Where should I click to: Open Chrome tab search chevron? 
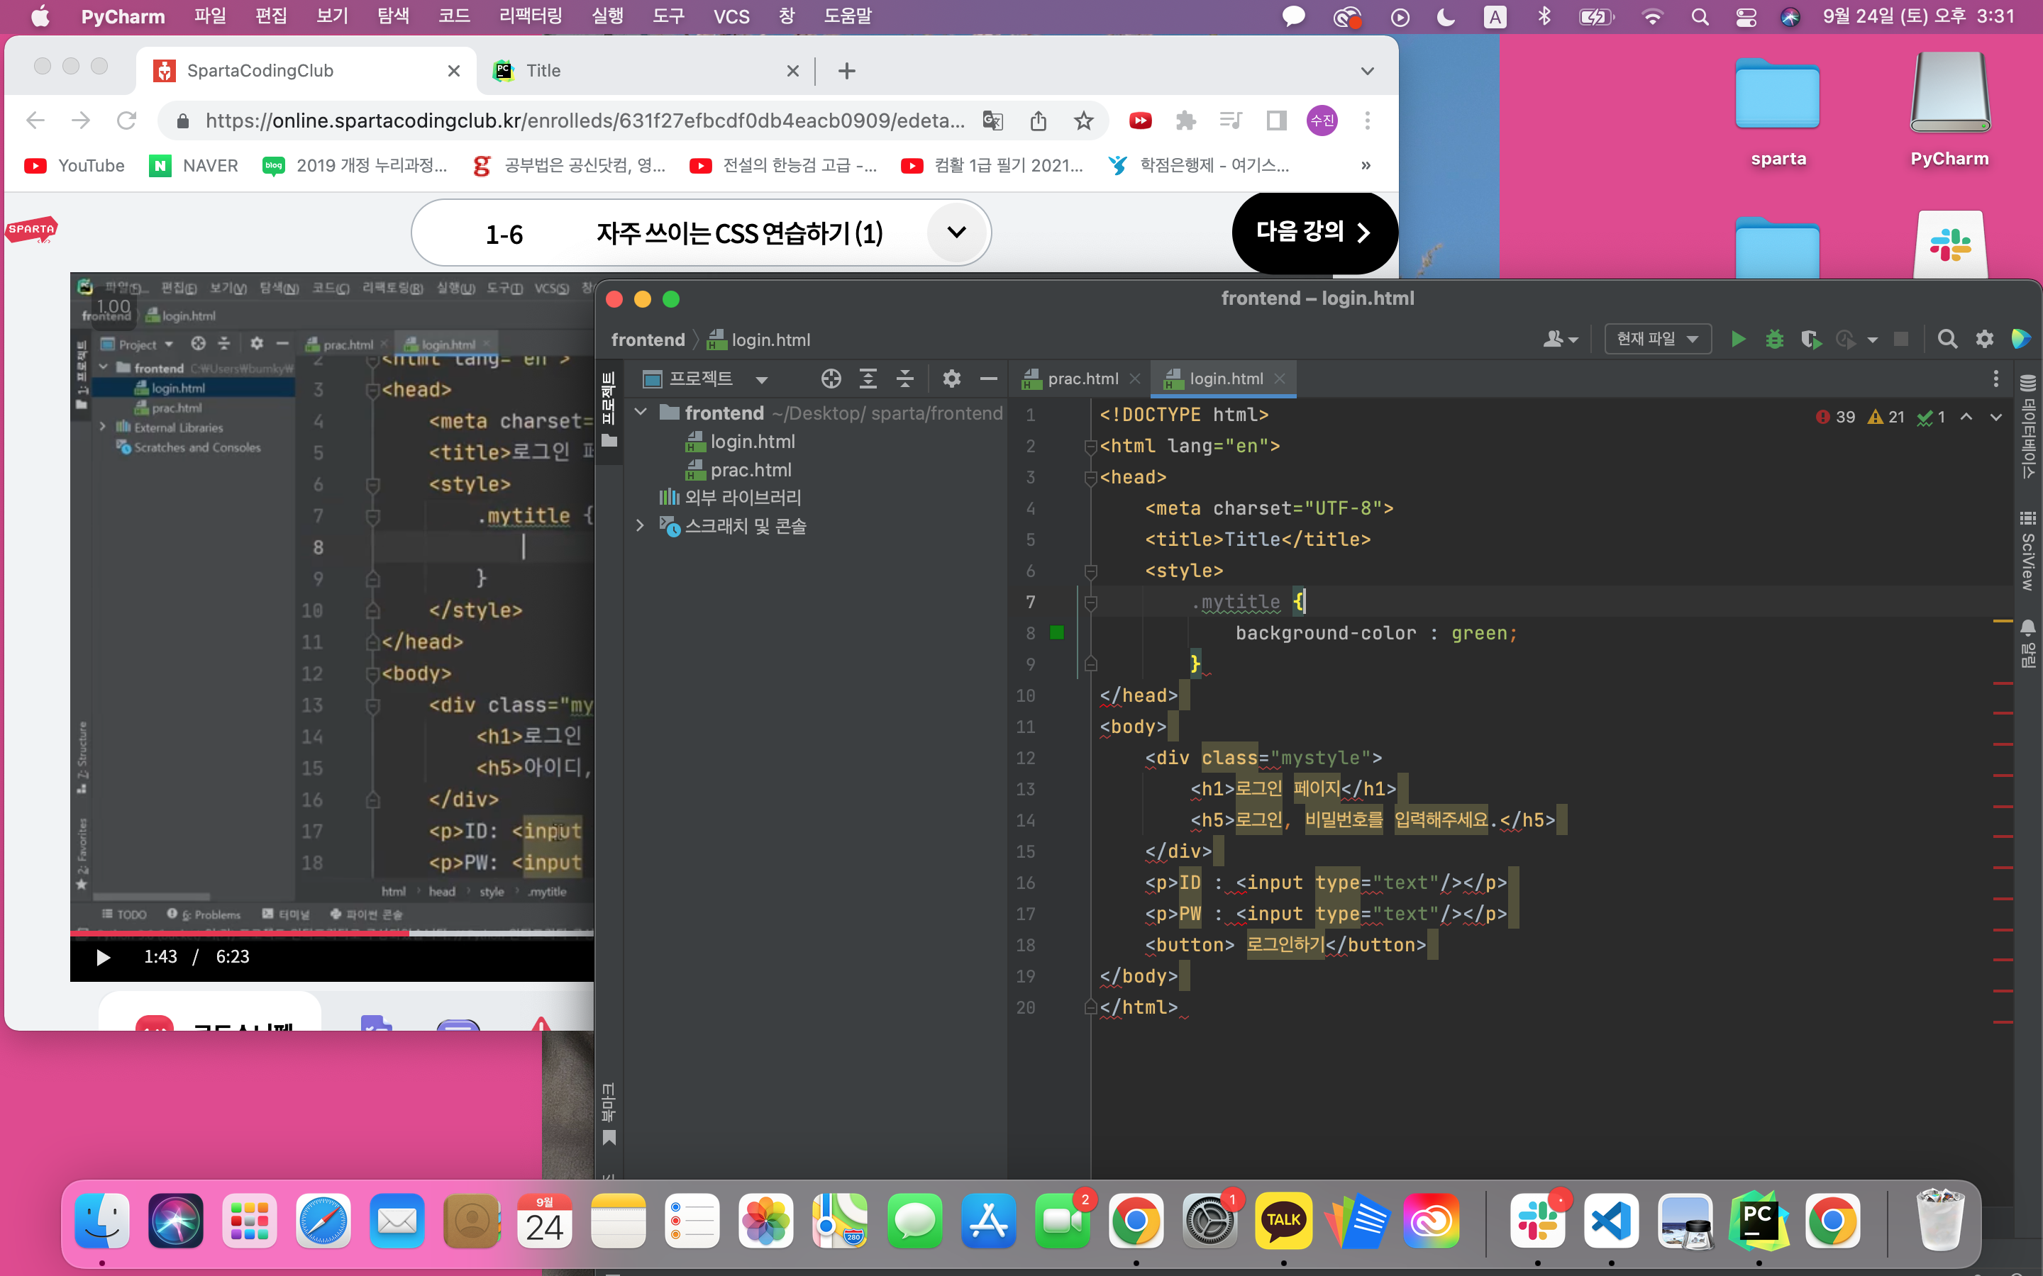point(1368,71)
